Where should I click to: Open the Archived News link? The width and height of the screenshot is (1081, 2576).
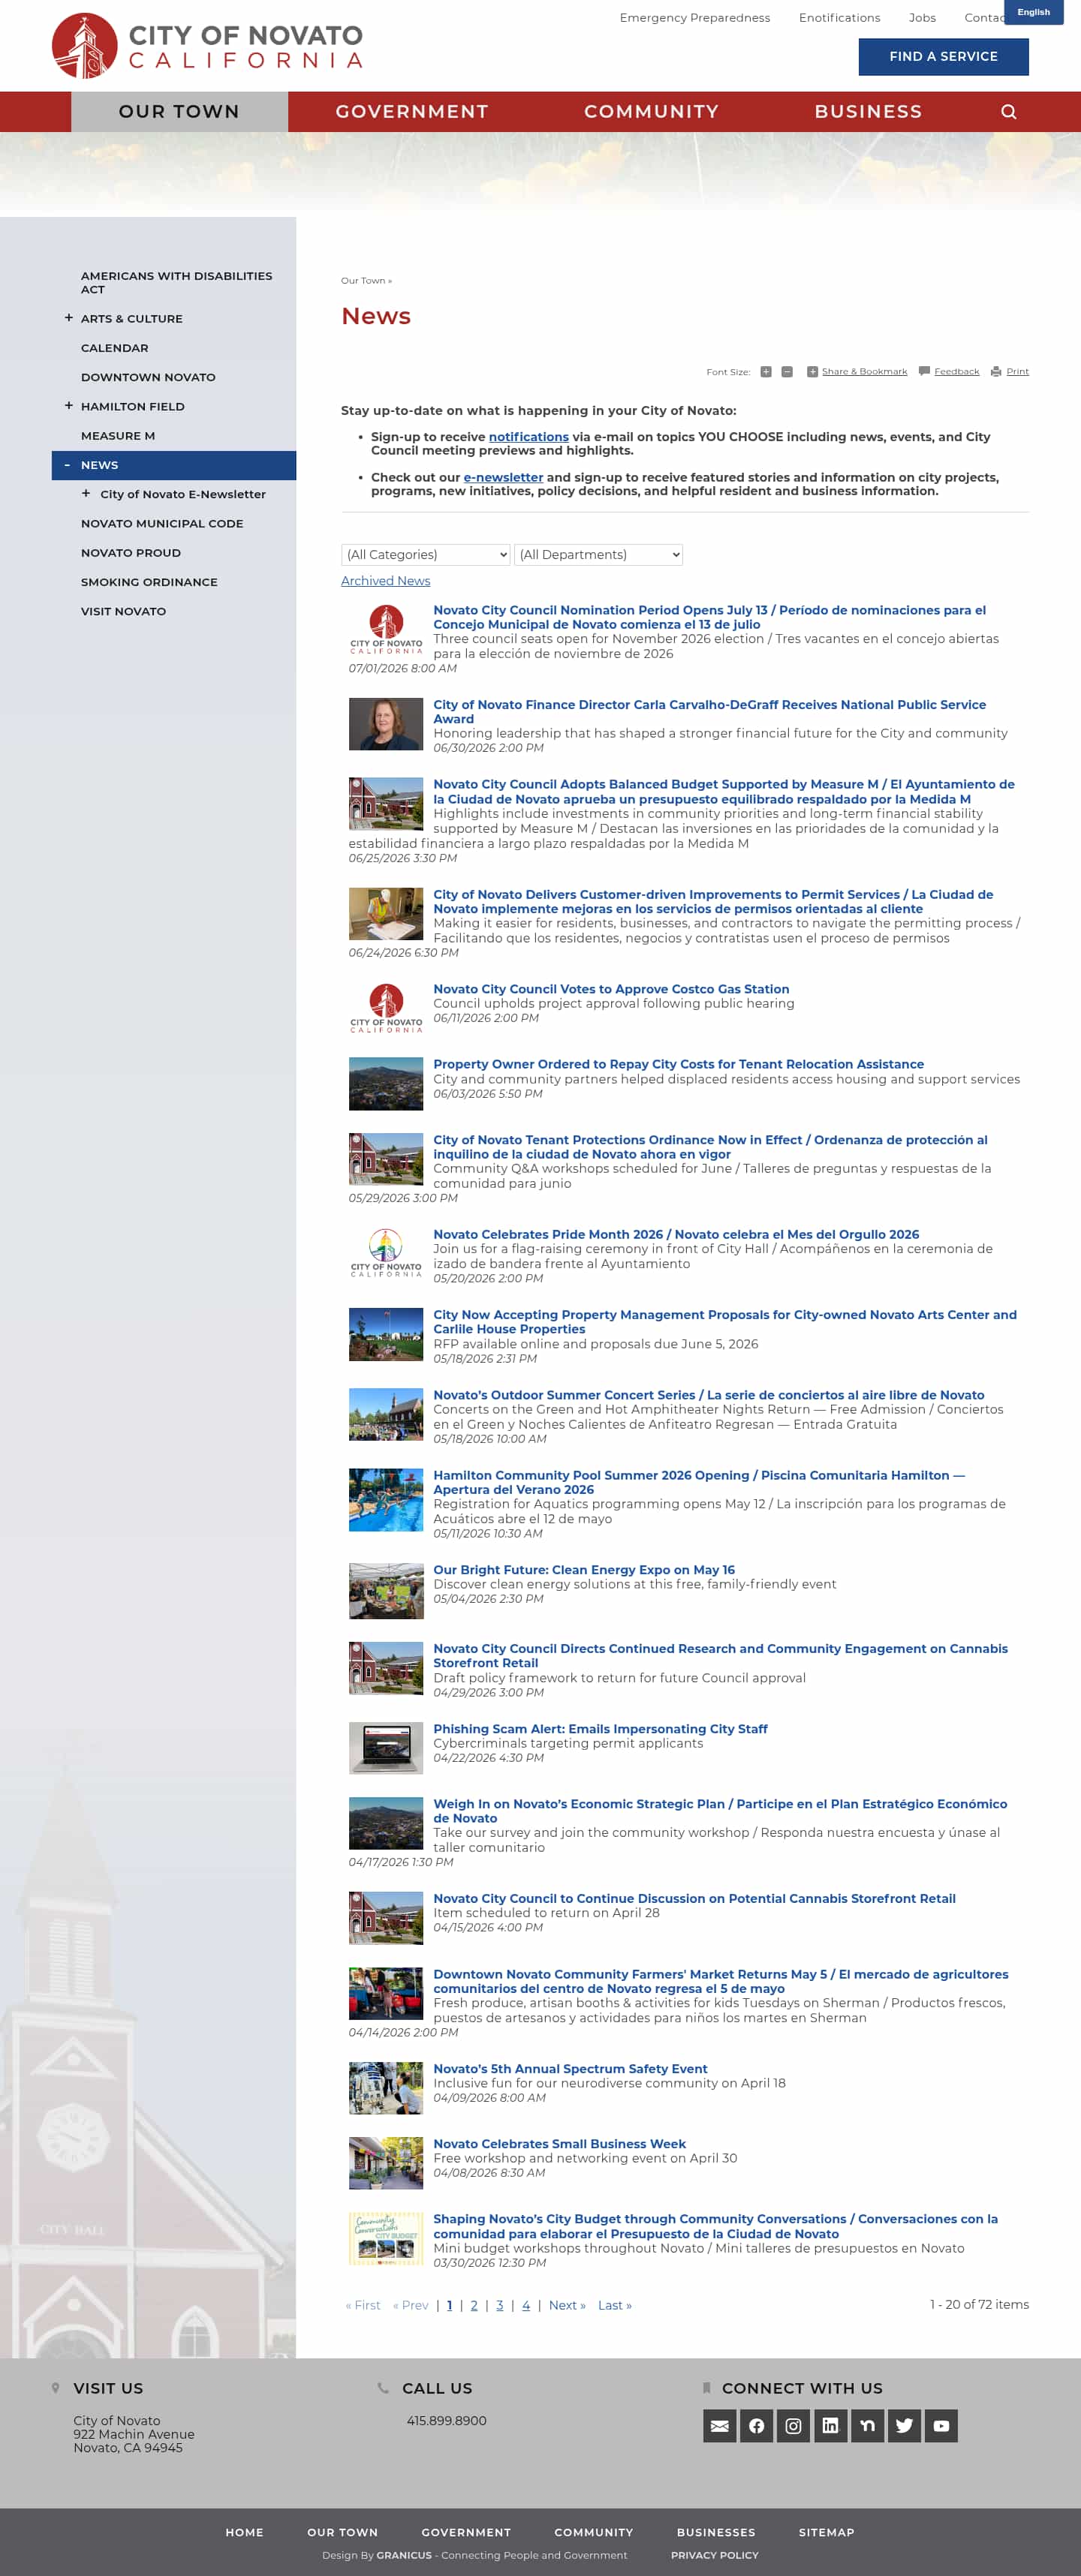click(385, 581)
